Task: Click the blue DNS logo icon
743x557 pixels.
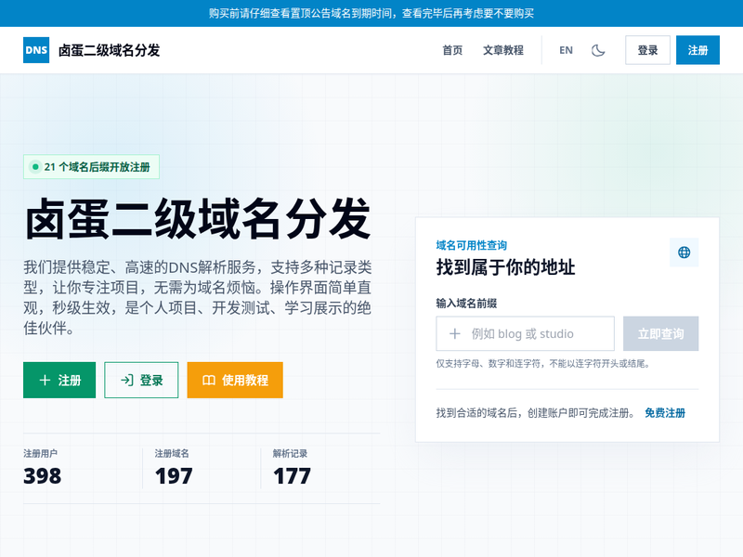Action: click(36, 50)
